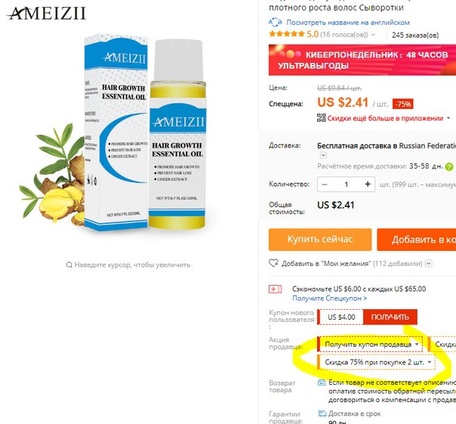
Task: Click the 'Добавить в корзину' button
Action: pos(417,240)
